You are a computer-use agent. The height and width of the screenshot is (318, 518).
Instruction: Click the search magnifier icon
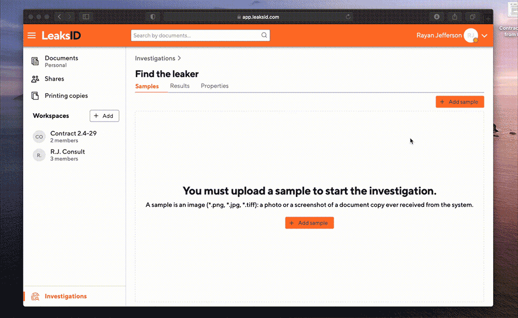[x=264, y=35]
